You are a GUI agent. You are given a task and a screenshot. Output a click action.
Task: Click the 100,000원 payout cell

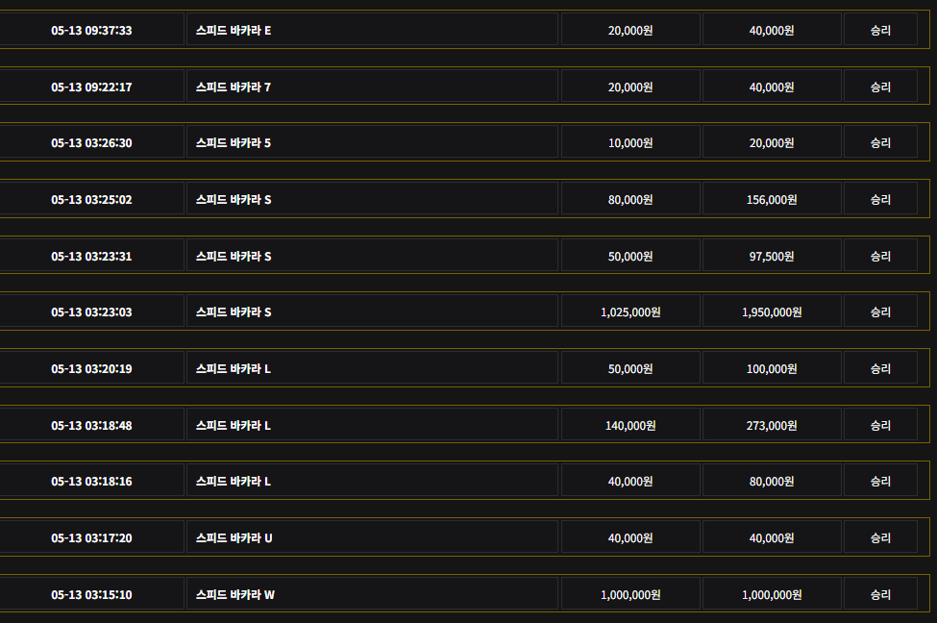[772, 369]
